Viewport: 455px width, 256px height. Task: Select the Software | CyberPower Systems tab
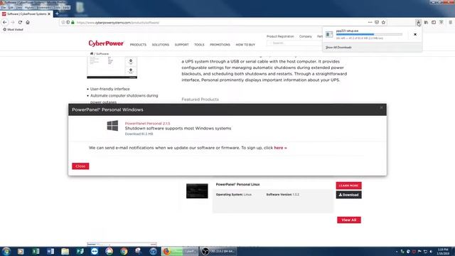tap(26, 14)
